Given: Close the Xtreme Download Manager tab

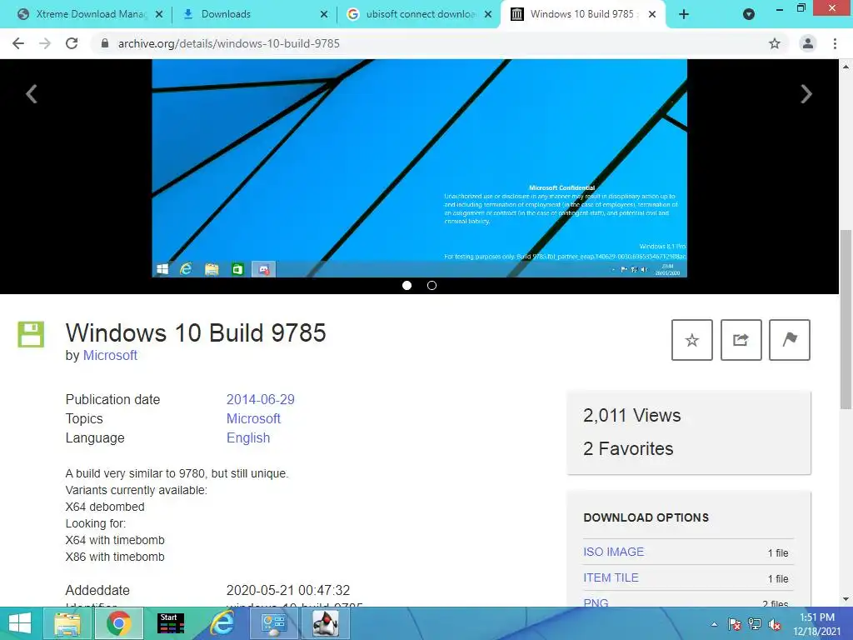Looking at the screenshot, I should (x=159, y=14).
